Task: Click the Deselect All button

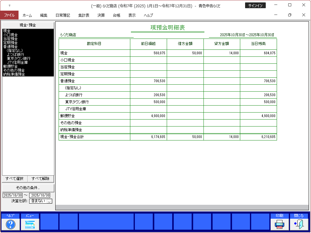Action: tap(40, 179)
